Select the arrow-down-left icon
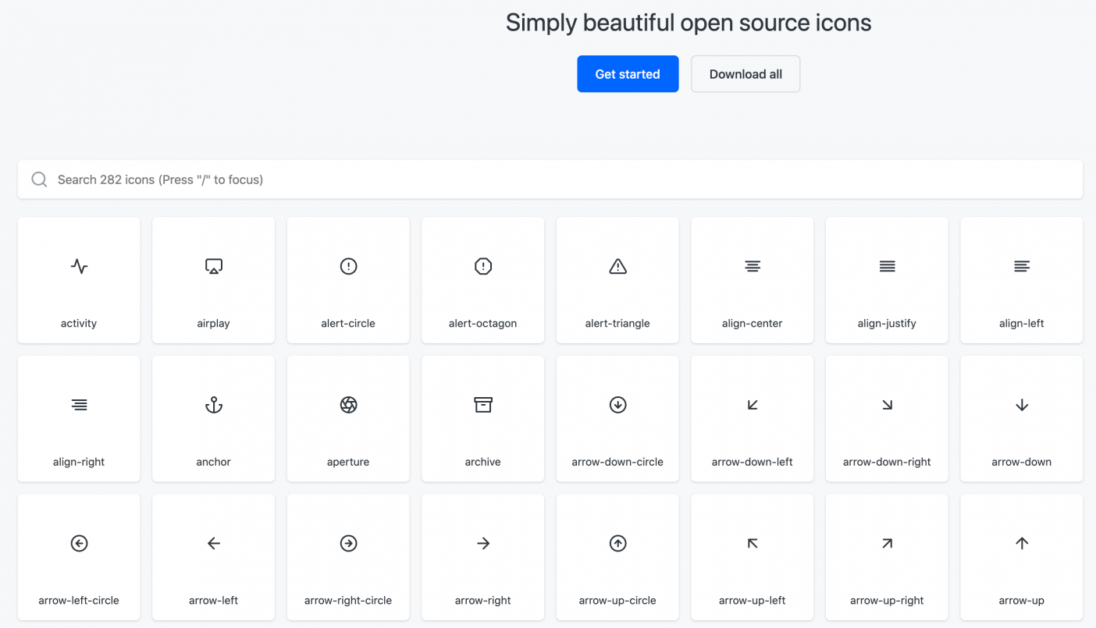 (752, 405)
